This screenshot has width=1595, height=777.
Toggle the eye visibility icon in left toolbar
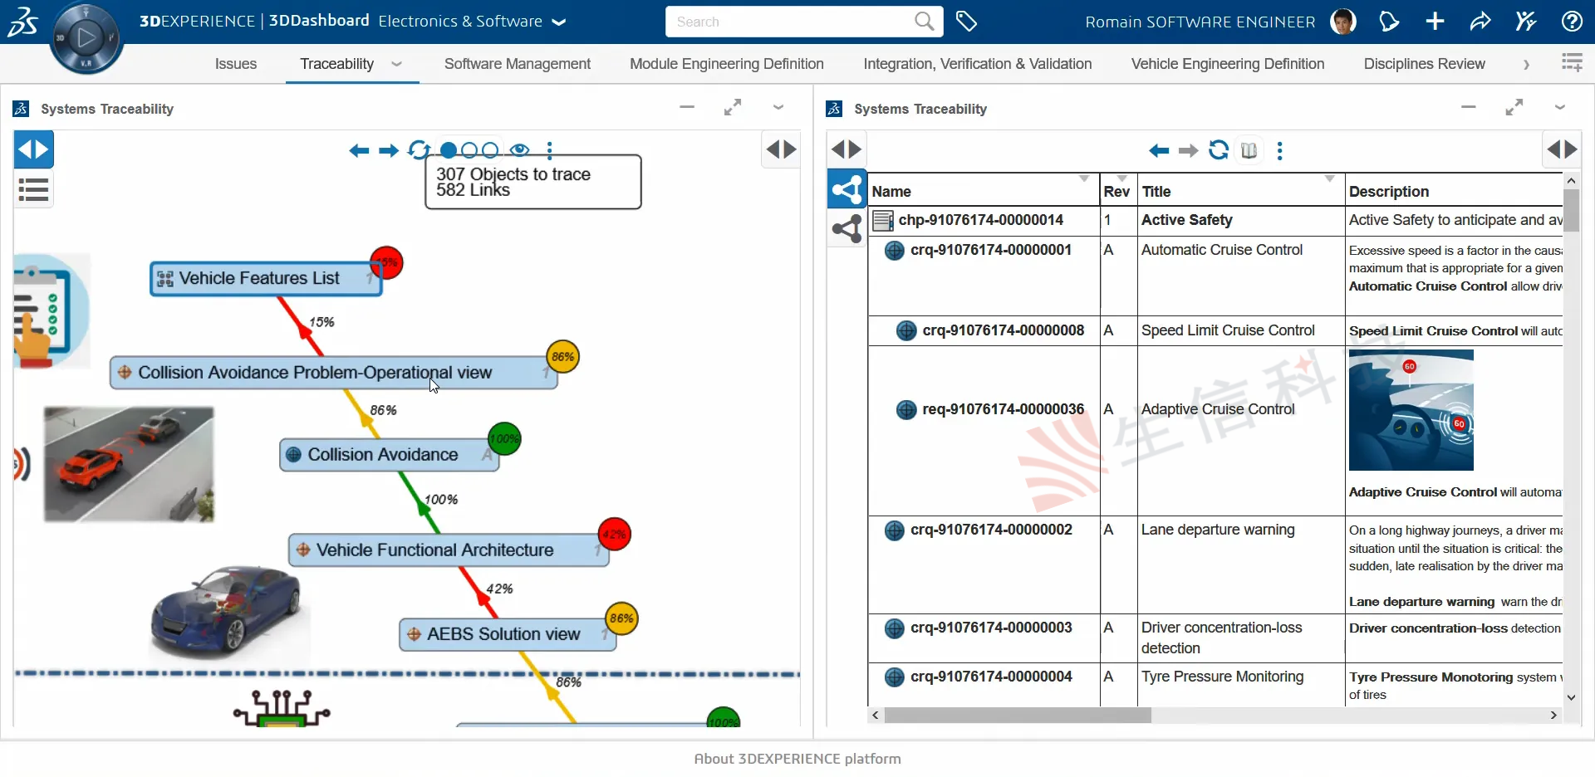520,150
